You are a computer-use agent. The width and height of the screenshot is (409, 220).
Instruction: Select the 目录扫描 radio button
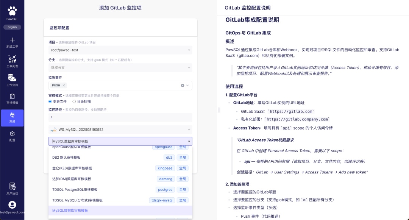[74, 101]
